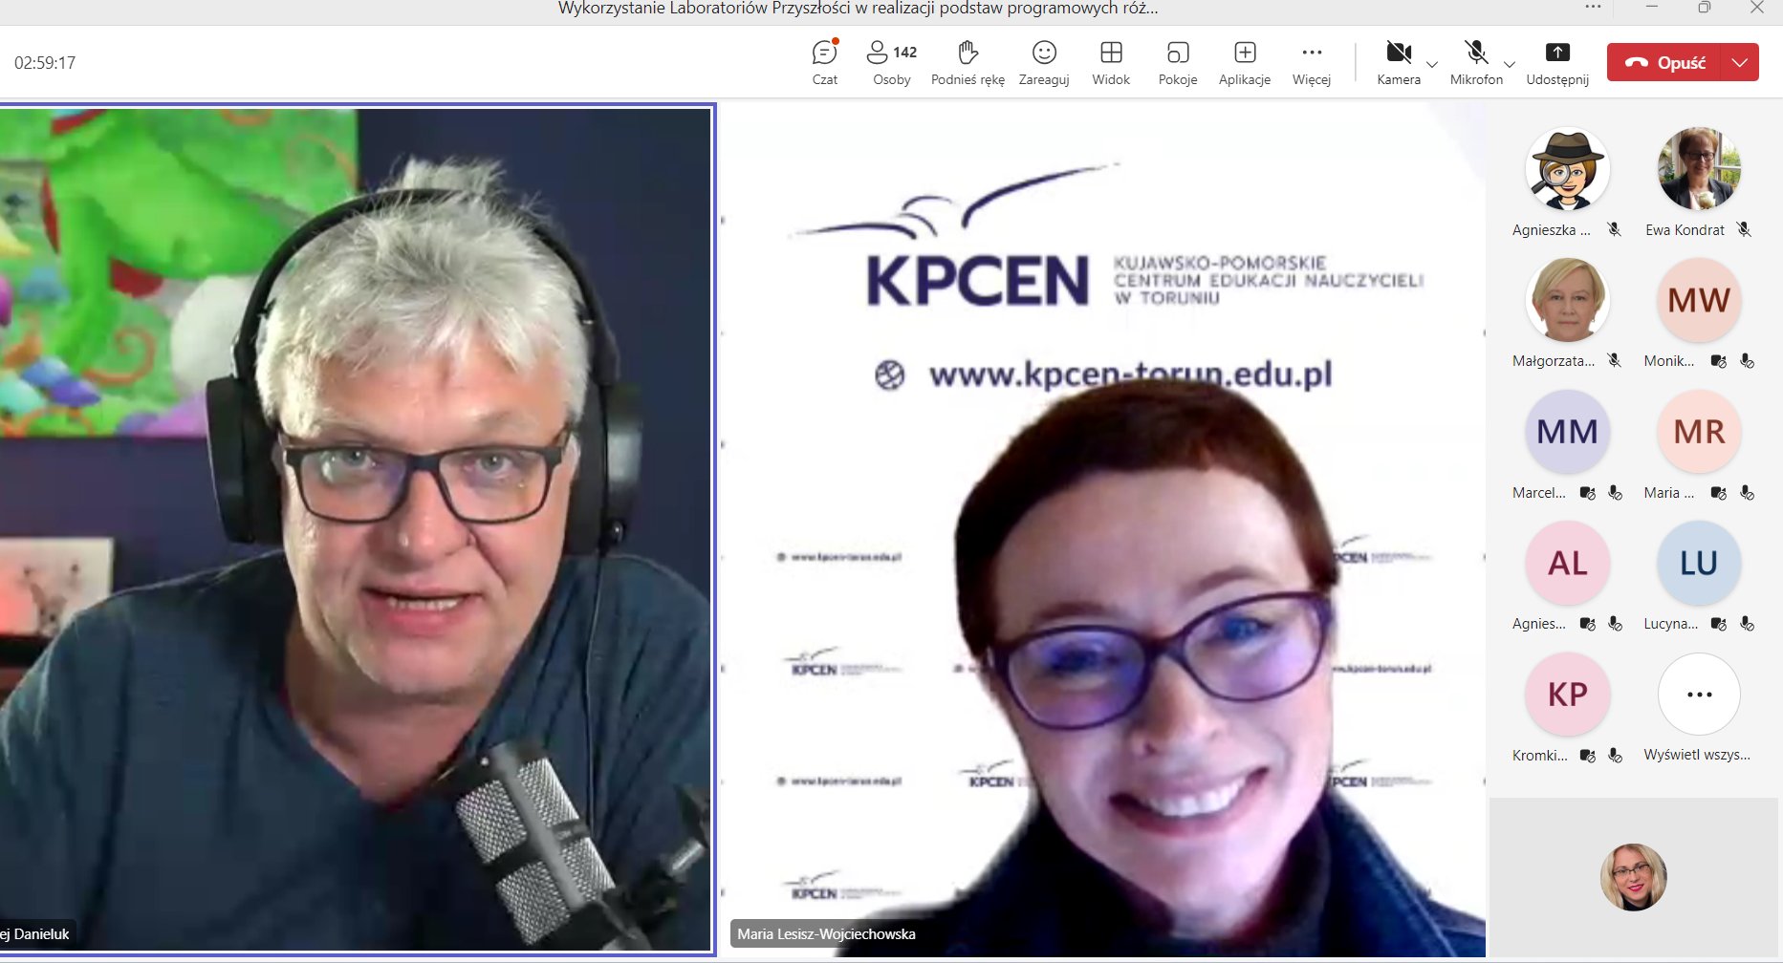Share screen with Udostępnij
Screen dimensions: 1783x963
[1557, 63]
